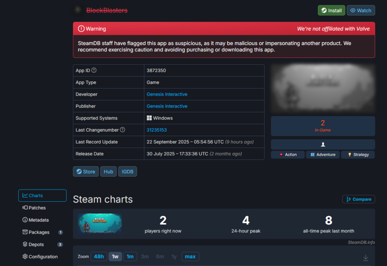Click the Last Changenumber help icon
Image resolution: width=387 pixels, height=266 pixels.
pyautogui.click(x=122, y=130)
